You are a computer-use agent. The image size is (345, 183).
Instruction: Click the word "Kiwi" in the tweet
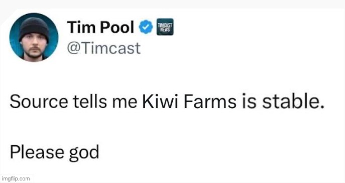[x=160, y=102]
